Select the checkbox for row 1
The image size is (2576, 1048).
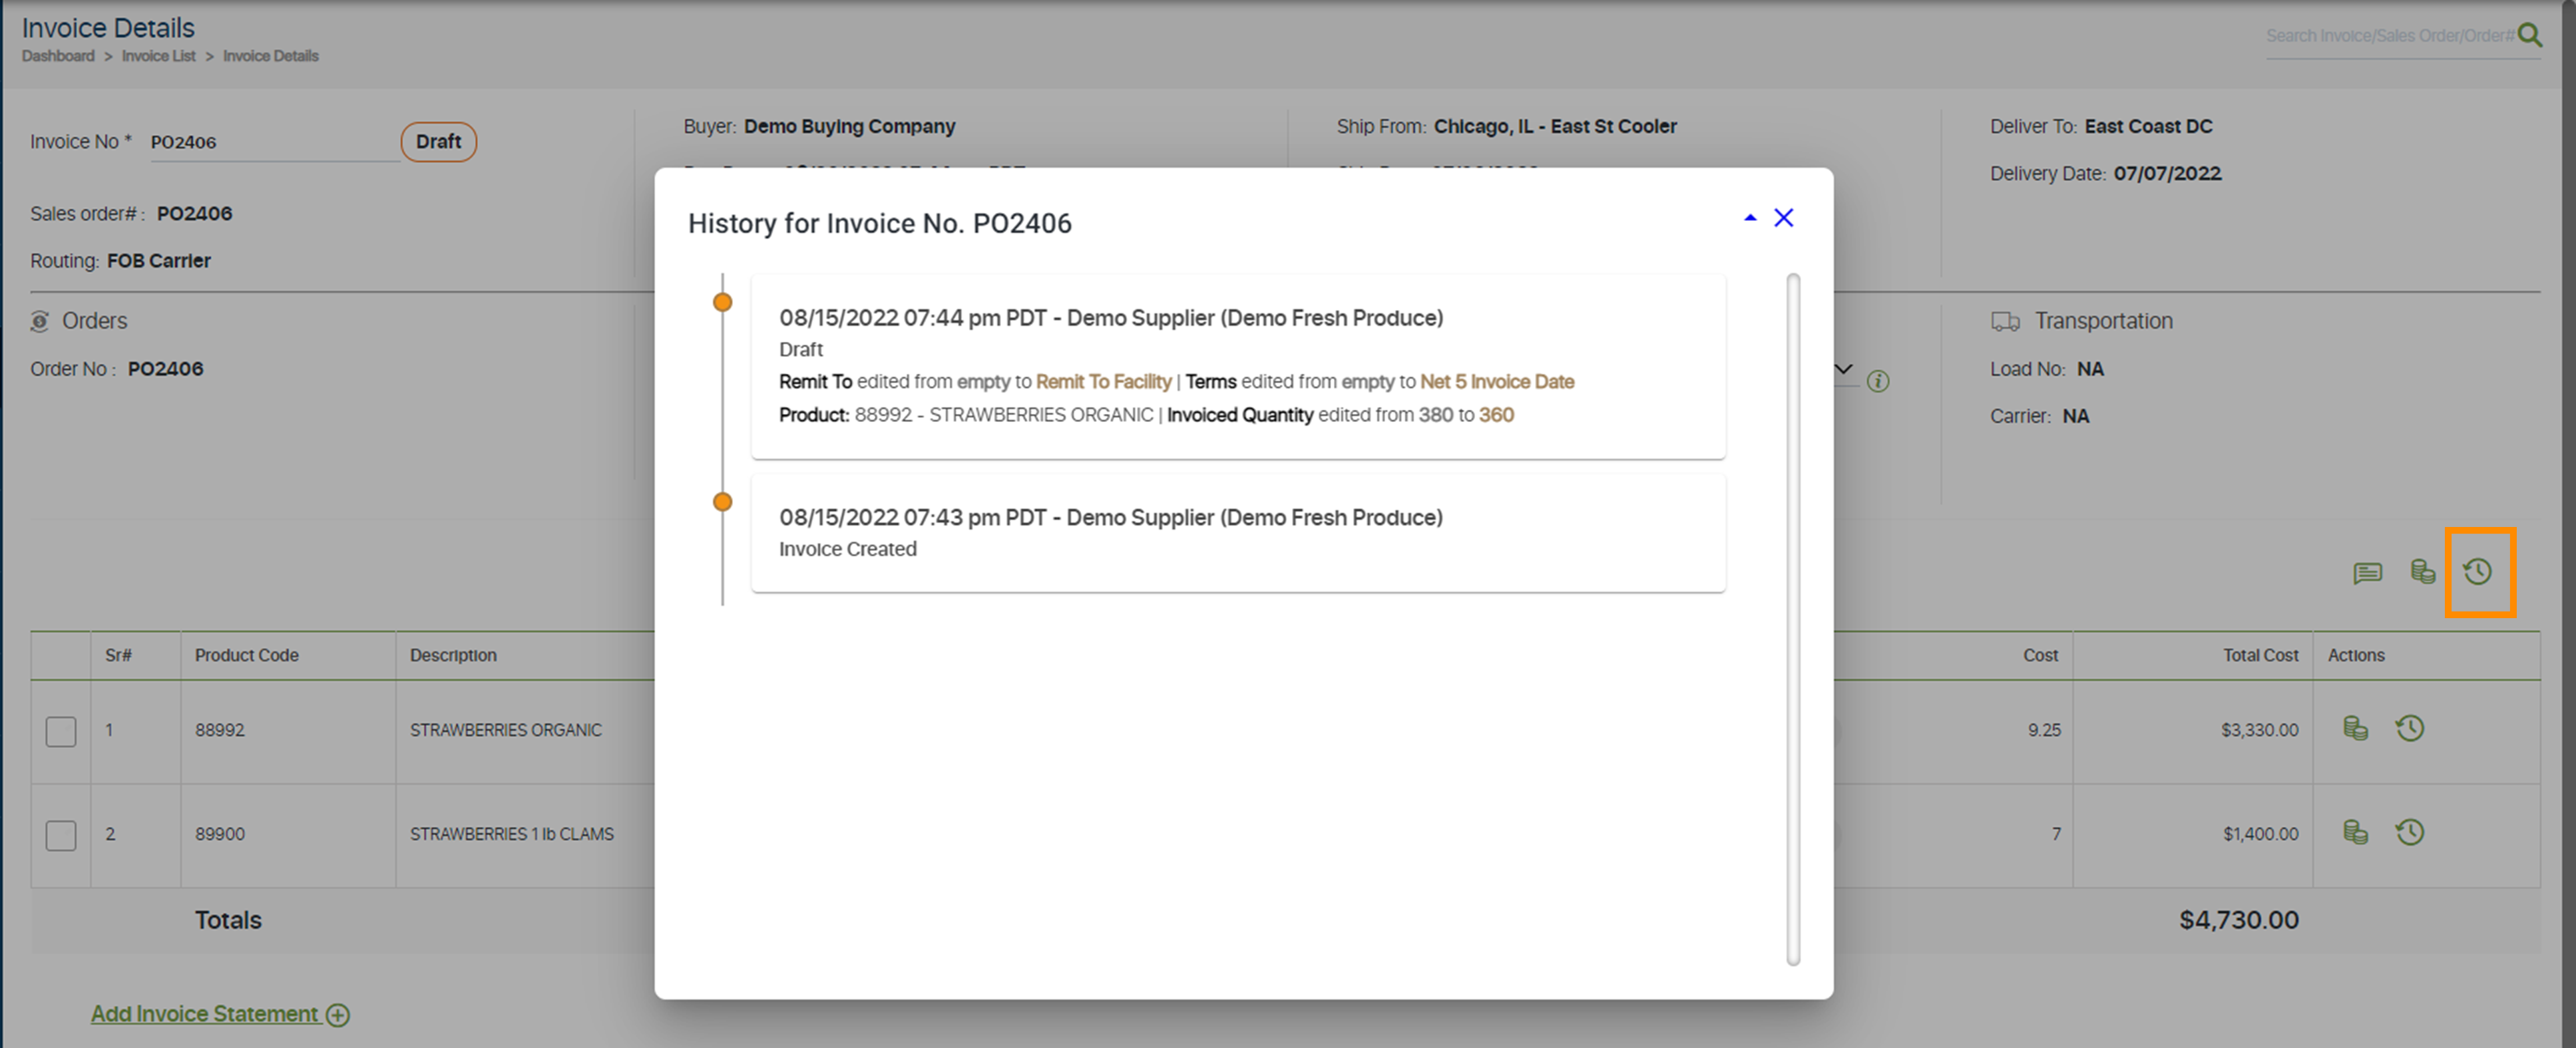pos(61,731)
